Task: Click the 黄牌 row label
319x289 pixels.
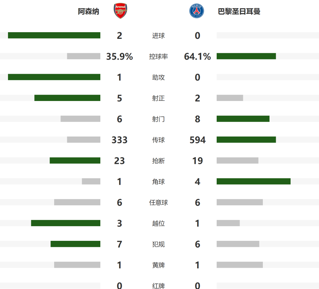Action: coord(158,265)
